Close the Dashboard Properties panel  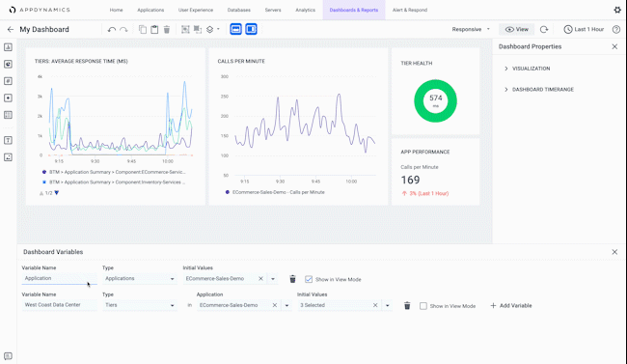pos(614,47)
